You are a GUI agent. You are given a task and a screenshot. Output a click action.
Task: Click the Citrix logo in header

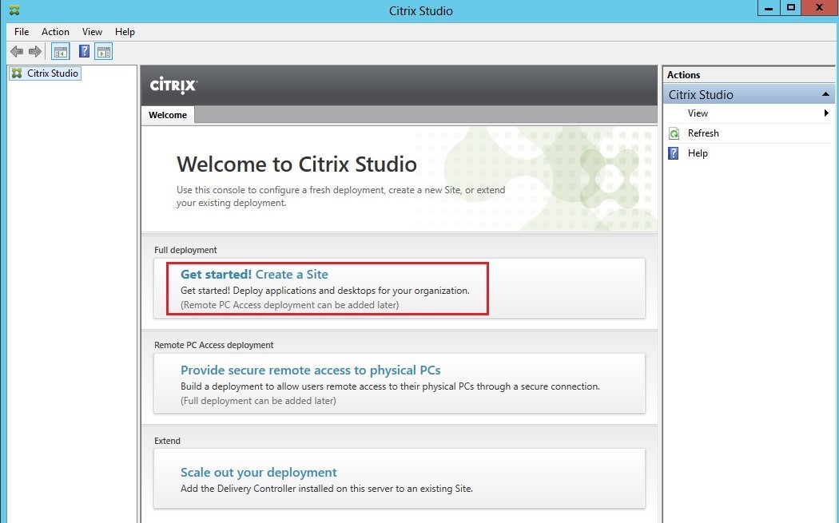(173, 85)
